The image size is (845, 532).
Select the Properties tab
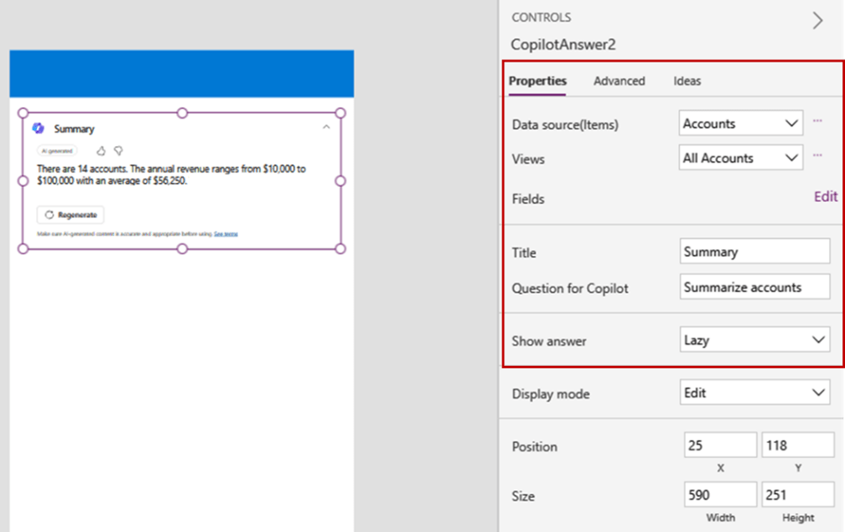pyautogui.click(x=537, y=81)
